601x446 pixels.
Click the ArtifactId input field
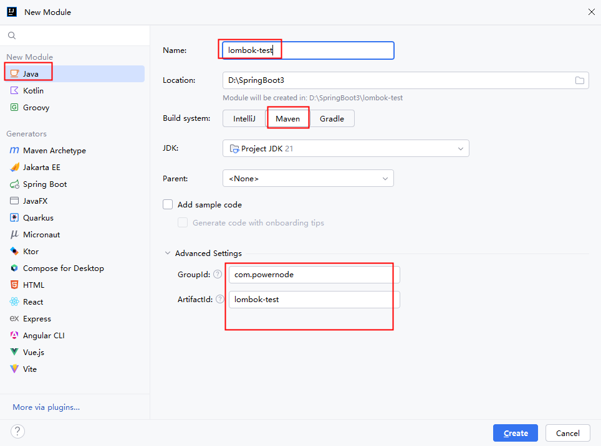[x=314, y=300]
